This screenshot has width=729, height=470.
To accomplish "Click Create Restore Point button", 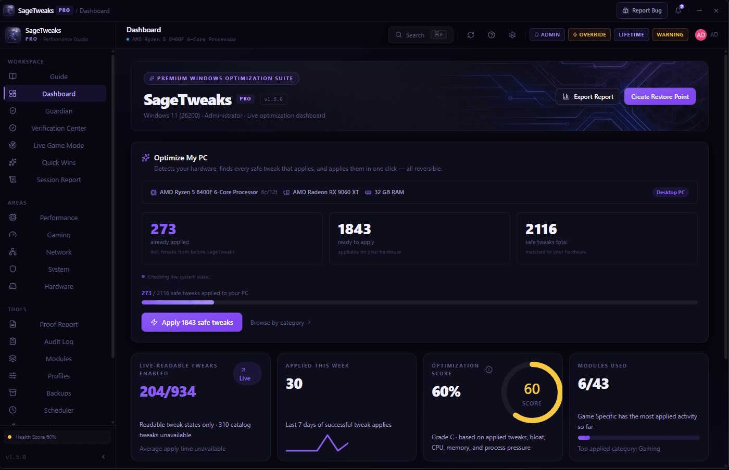I will tap(660, 96).
